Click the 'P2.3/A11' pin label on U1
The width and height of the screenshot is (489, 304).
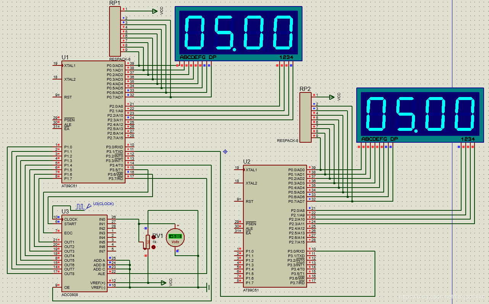[116, 120]
